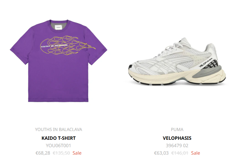The image size is (249, 165).
Task: Open the KAIDO T-SHIRT product title
Action: point(58,138)
